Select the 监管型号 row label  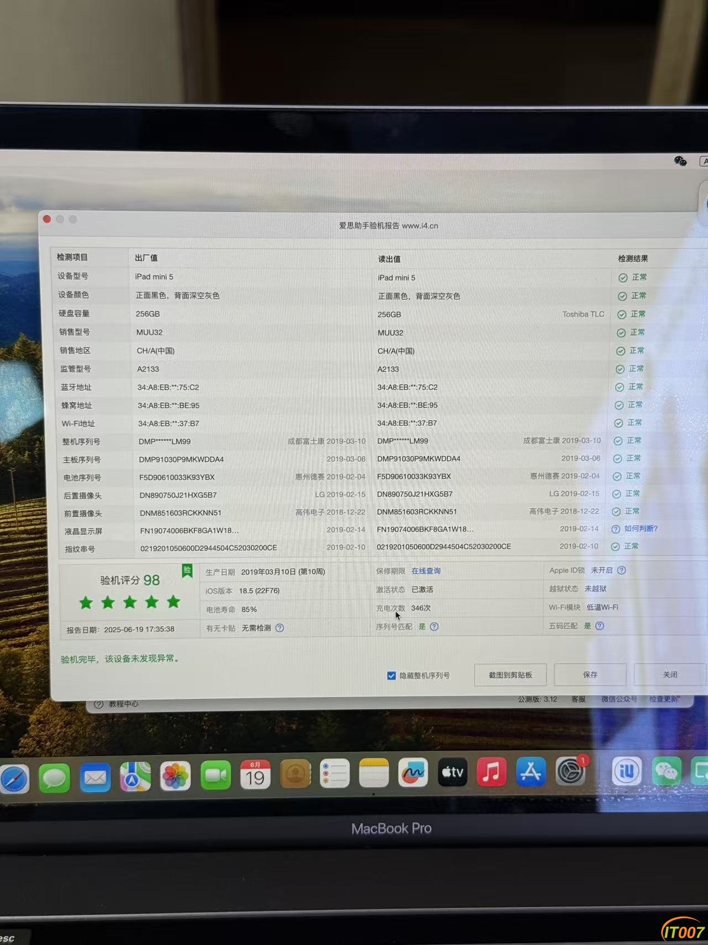76,369
